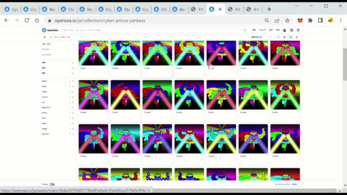Bookmark this page with star icon
This screenshot has height=195, width=347.
(x=287, y=21)
